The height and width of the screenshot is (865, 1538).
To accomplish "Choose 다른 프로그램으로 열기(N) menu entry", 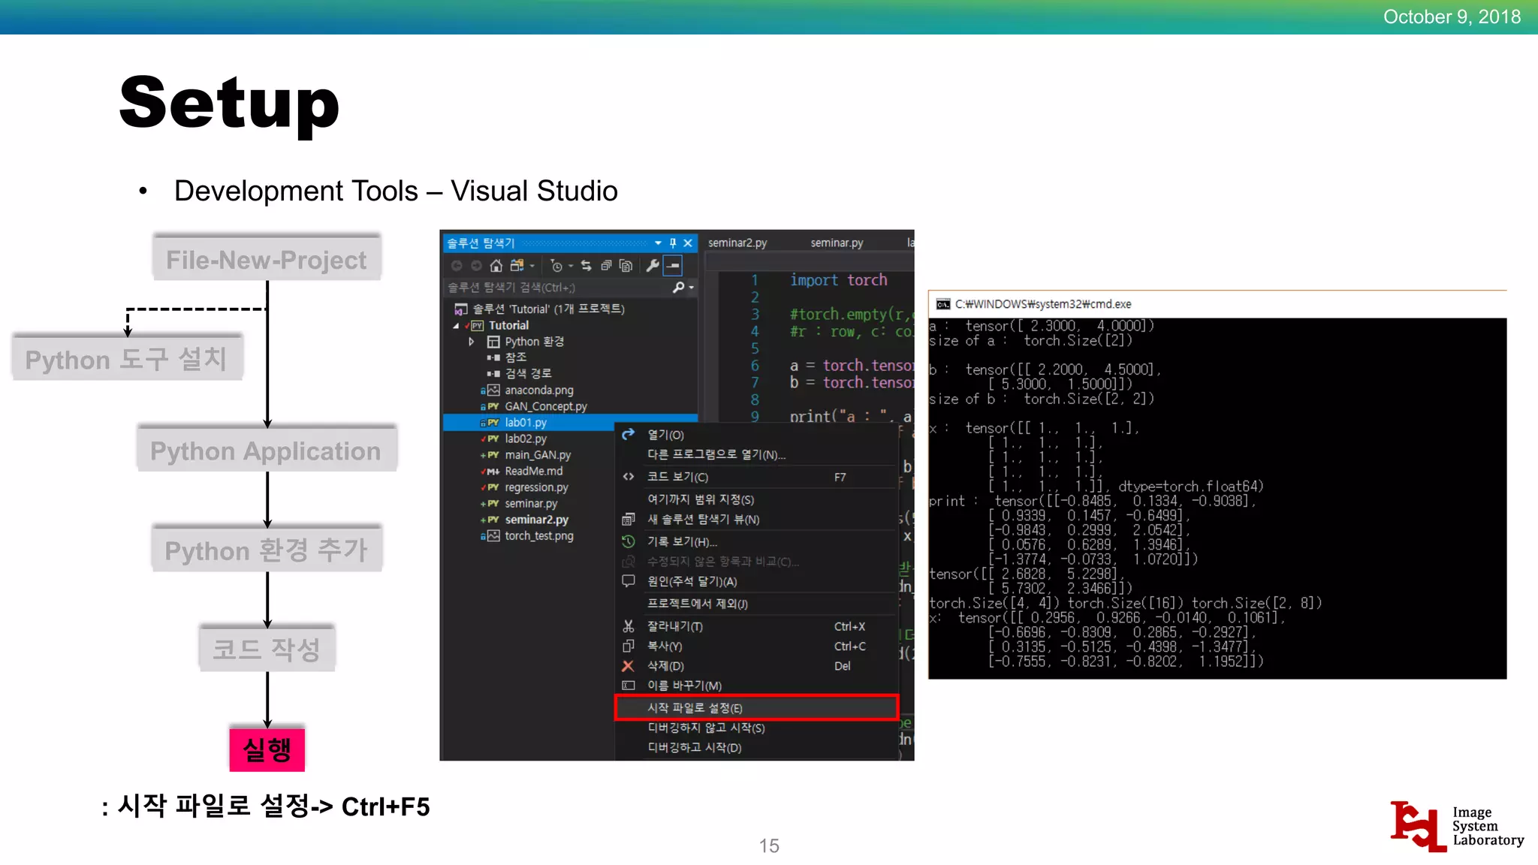I will (757, 454).
